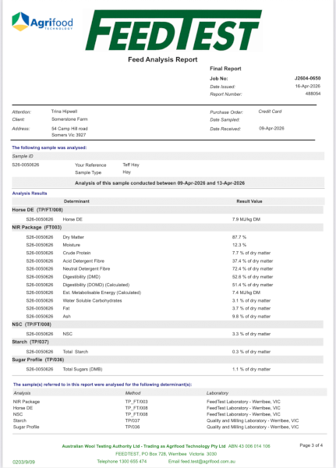Select address line 'Somers Vic 3927'

tap(69, 135)
